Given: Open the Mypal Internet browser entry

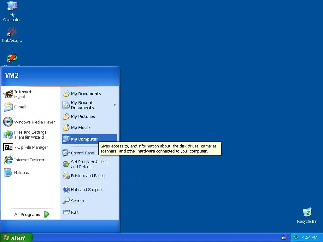Looking at the screenshot, I should (x=30, y=94).
